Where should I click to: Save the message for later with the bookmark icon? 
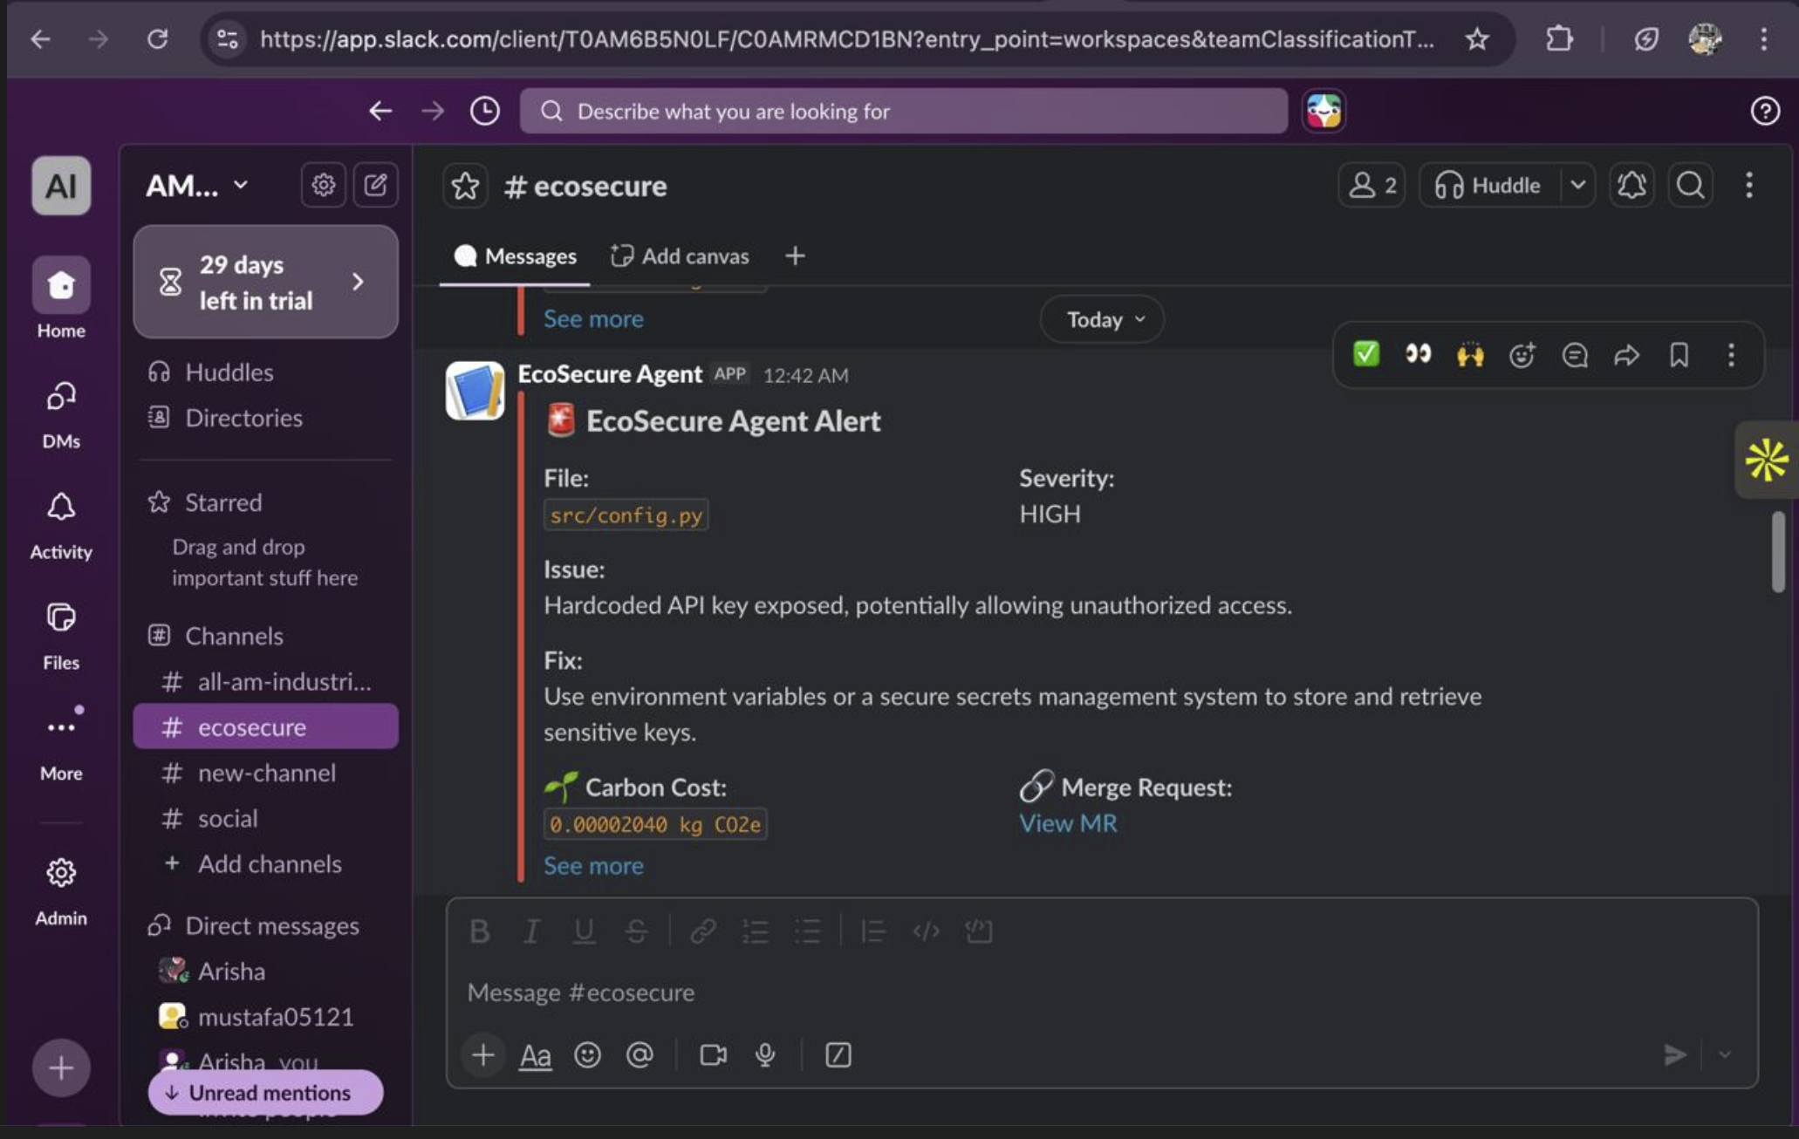coord(1679,355)
